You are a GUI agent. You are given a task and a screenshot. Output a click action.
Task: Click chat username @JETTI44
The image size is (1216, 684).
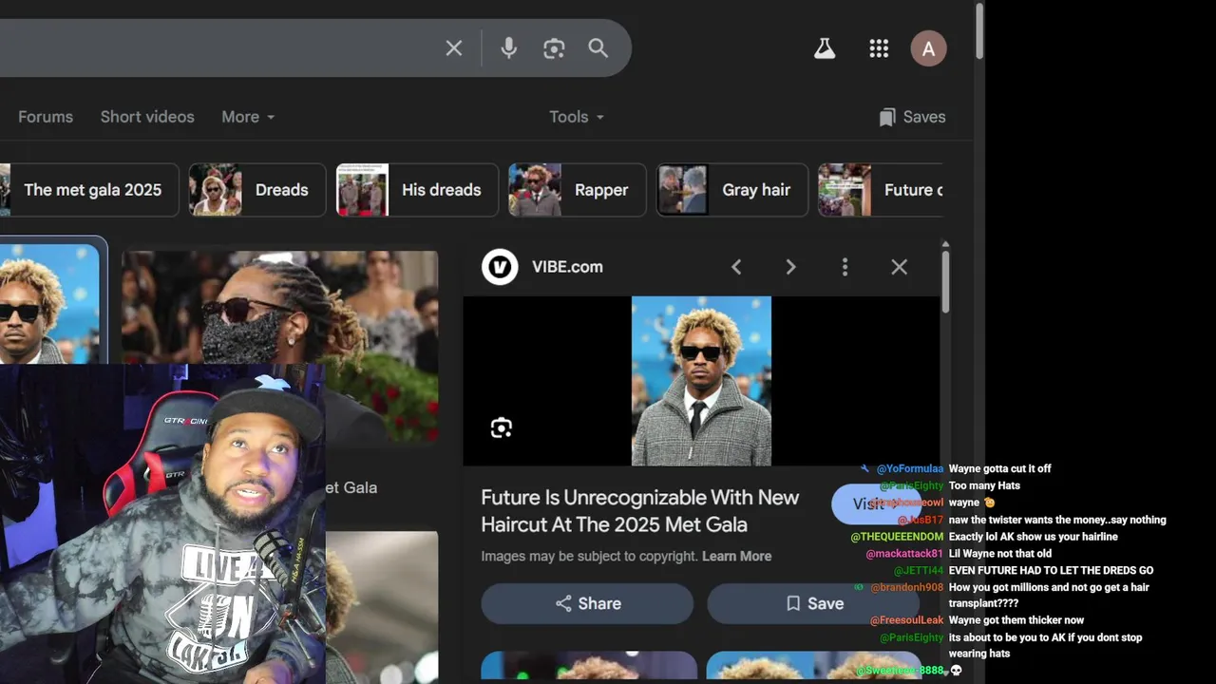918,571
